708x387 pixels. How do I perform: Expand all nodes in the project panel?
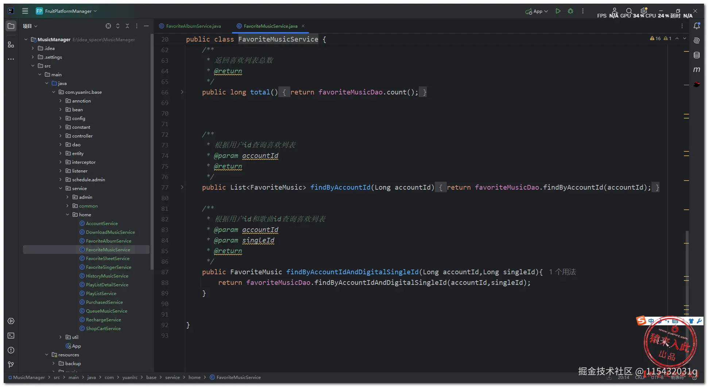coord(118,26)
